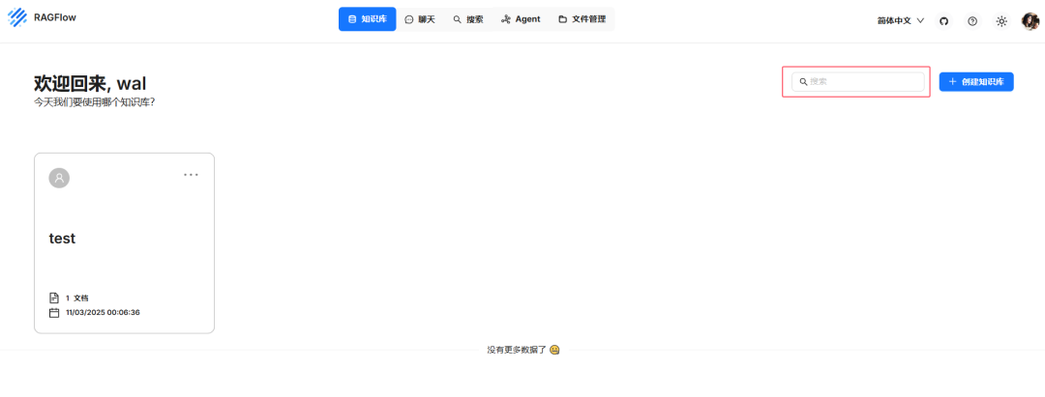Open the GitHub repository icon
Screen dimensions: 1045x397
coord(943,20)
